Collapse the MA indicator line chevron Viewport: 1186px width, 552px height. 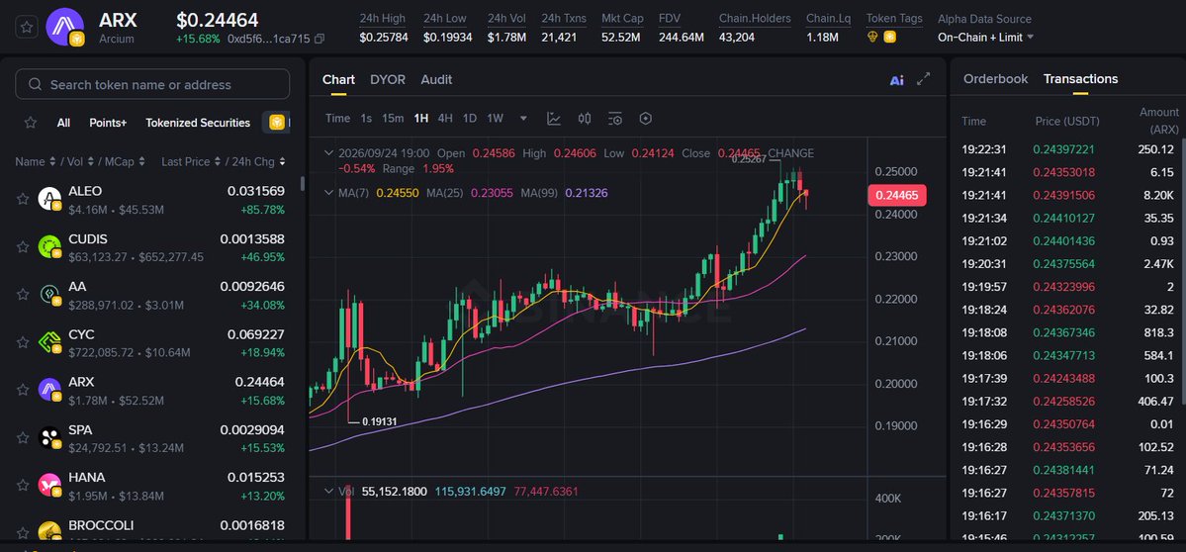click(x=328, y=193)
